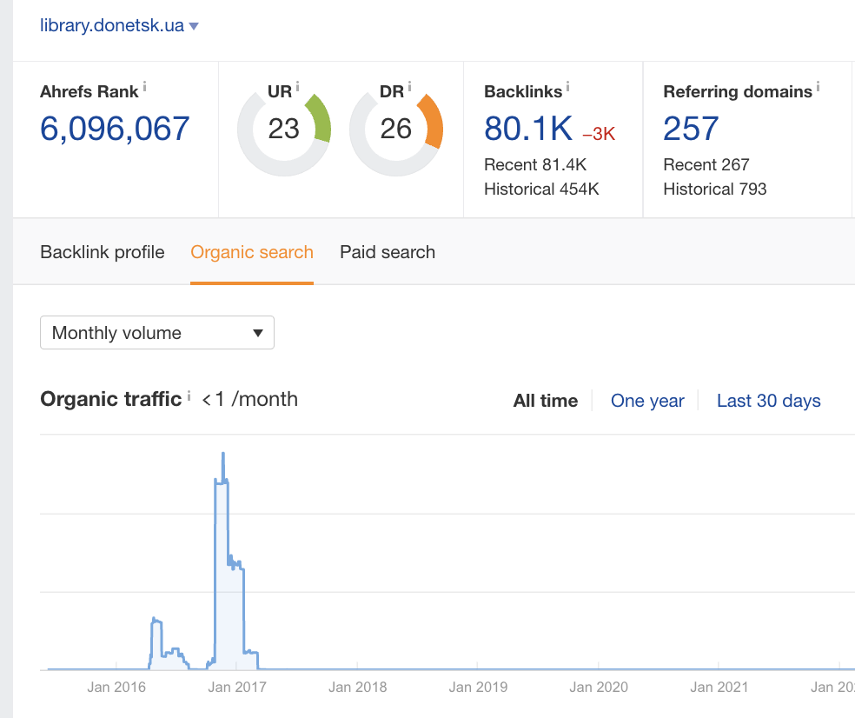This screenshot has width=855, height=718.
Task: Click info icon next to Ahrefs Rank
Action: (x=145, y=86)
